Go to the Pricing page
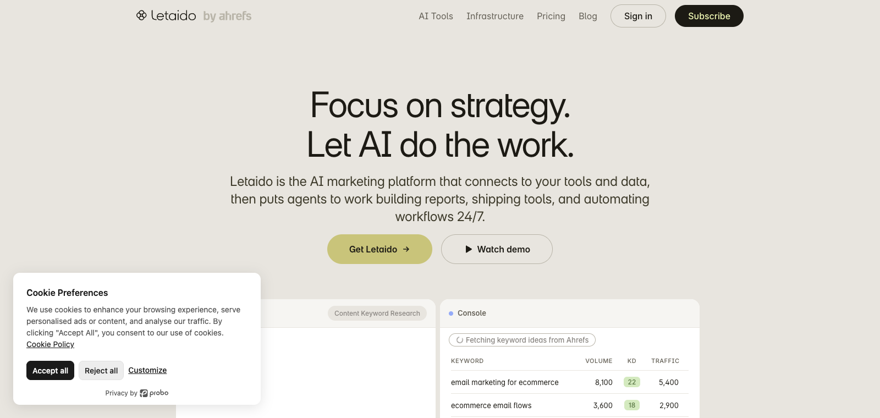The width and height of the screenshot is (880, 418). coord(551,16)
